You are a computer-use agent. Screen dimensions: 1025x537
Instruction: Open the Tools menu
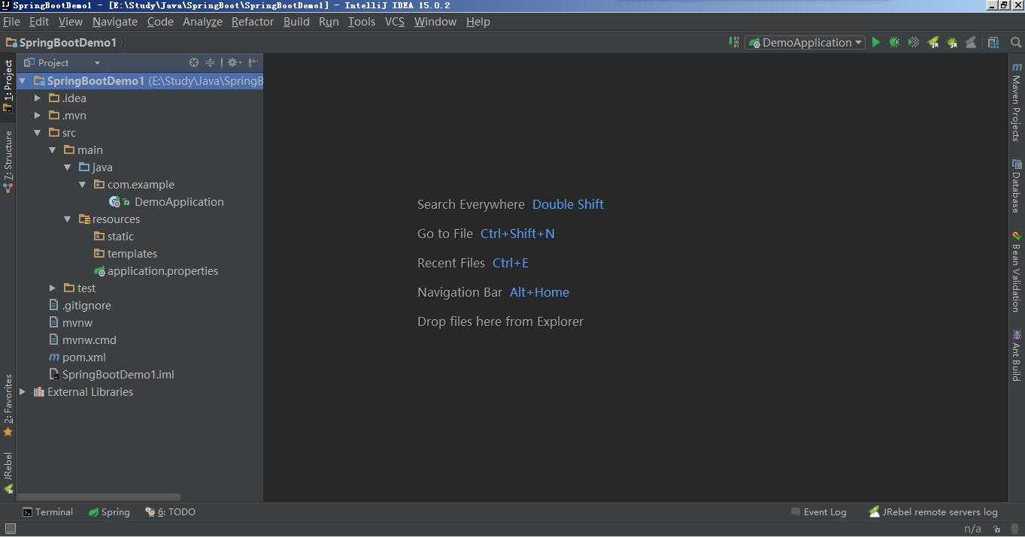[362, 22]
